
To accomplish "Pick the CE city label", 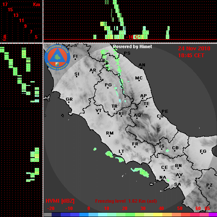I will (x=164, y=168).
